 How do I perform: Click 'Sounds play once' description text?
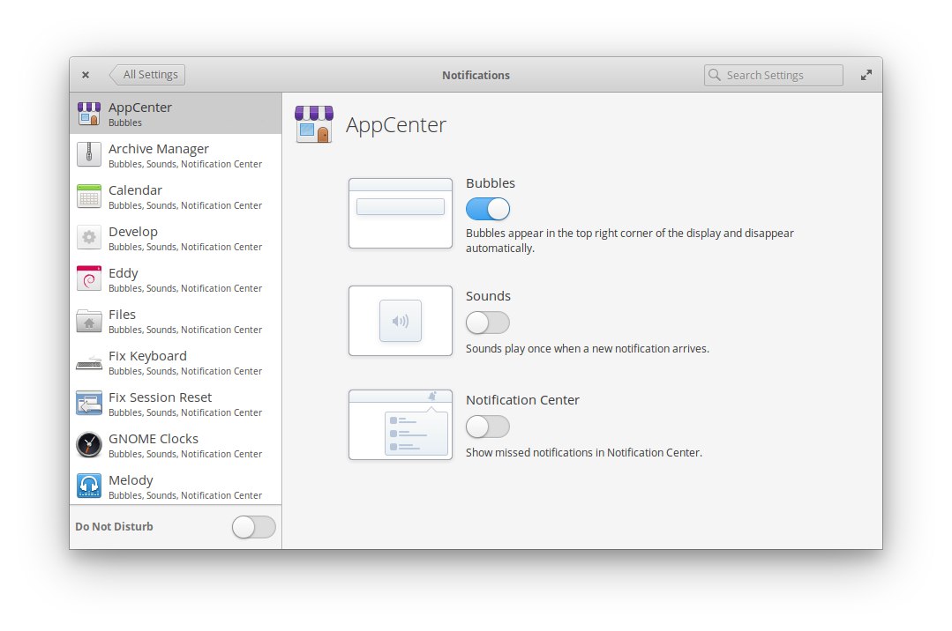coord(587,349)
